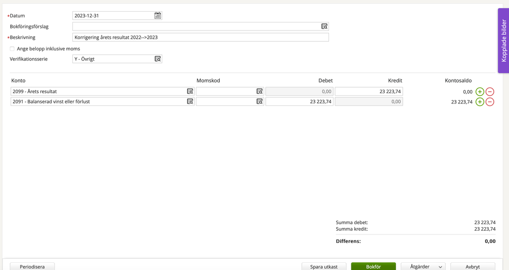Viewport: 509px width, 270px height.
Task: Expand the Åtgärder dropdown menu
Action: (x=423, y=266)
